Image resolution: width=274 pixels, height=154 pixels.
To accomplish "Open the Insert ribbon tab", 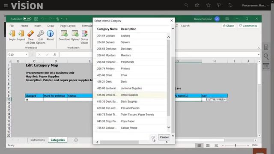I will pos(38,26).
